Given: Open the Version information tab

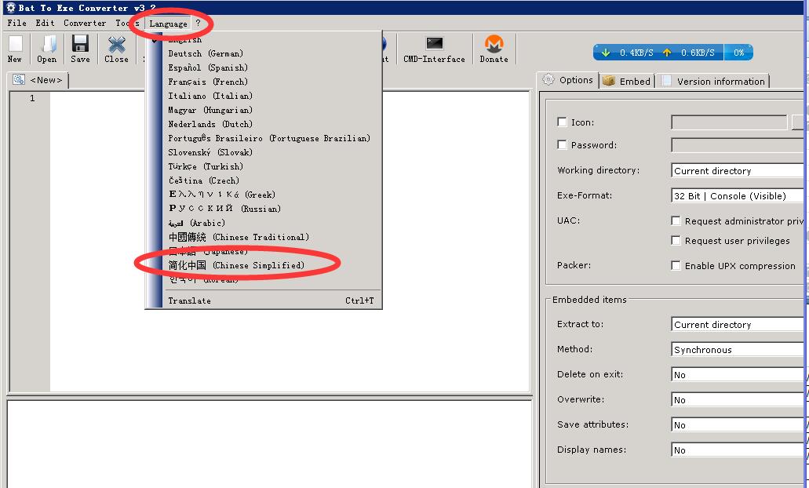Looking at the screenshot, I should 713,81.
